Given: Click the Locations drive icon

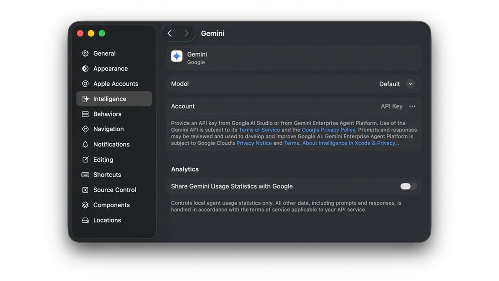Looking at the screenshot, I should [x=85, y=220].
